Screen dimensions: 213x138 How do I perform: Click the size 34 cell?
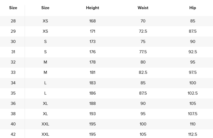[13, 83]
